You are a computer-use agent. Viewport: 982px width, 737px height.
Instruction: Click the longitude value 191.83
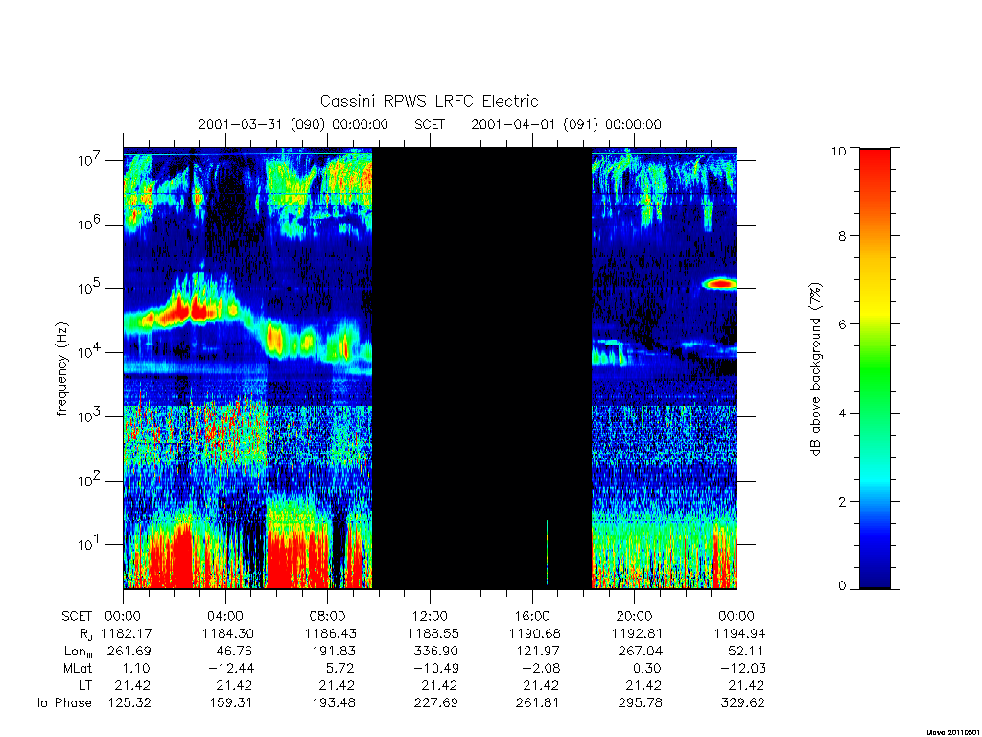[x=334, y=652]
